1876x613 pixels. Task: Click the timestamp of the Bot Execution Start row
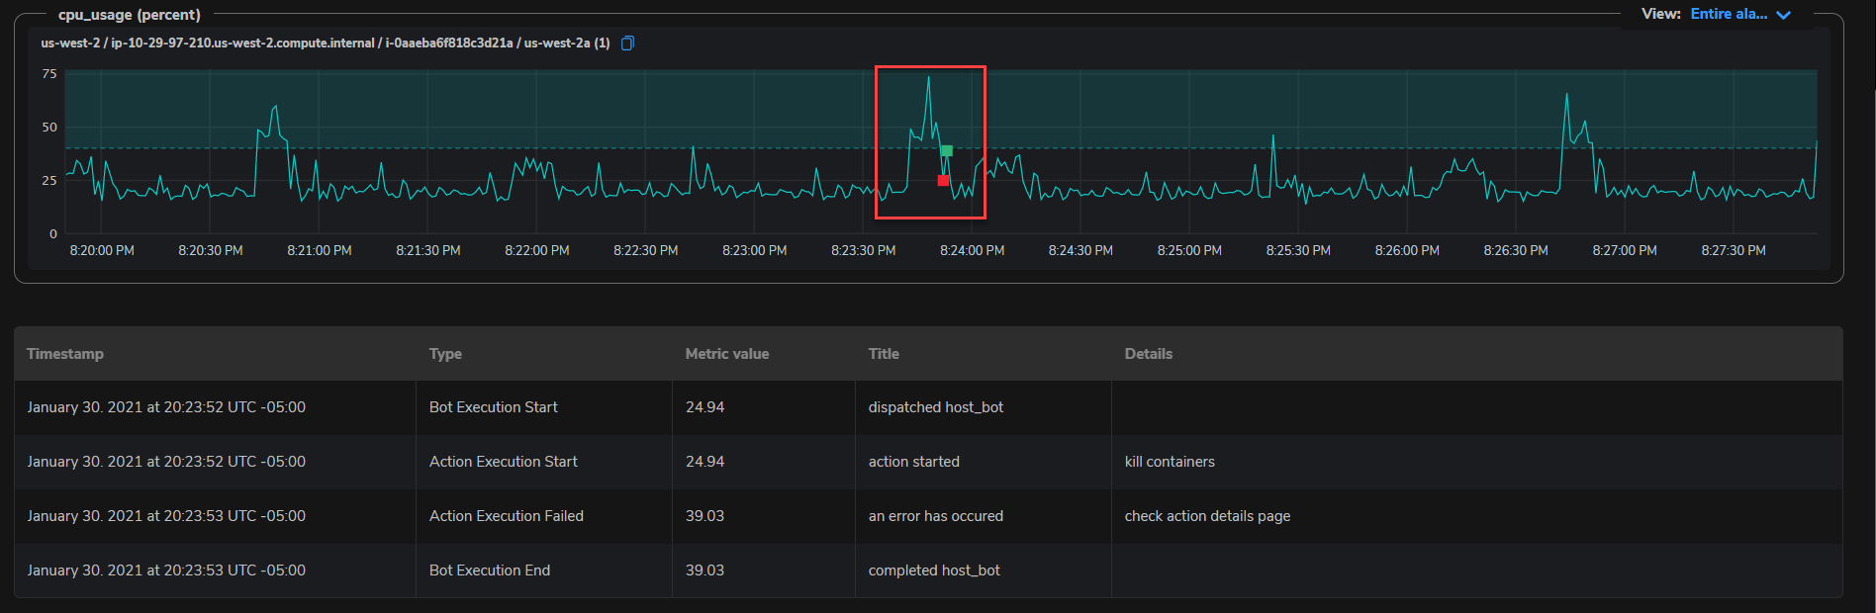point(166,407)
